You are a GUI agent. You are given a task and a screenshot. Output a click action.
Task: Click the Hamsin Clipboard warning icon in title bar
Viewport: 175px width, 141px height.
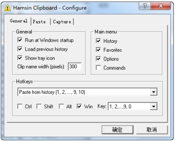pyautogui.click(x=7, y=8)
